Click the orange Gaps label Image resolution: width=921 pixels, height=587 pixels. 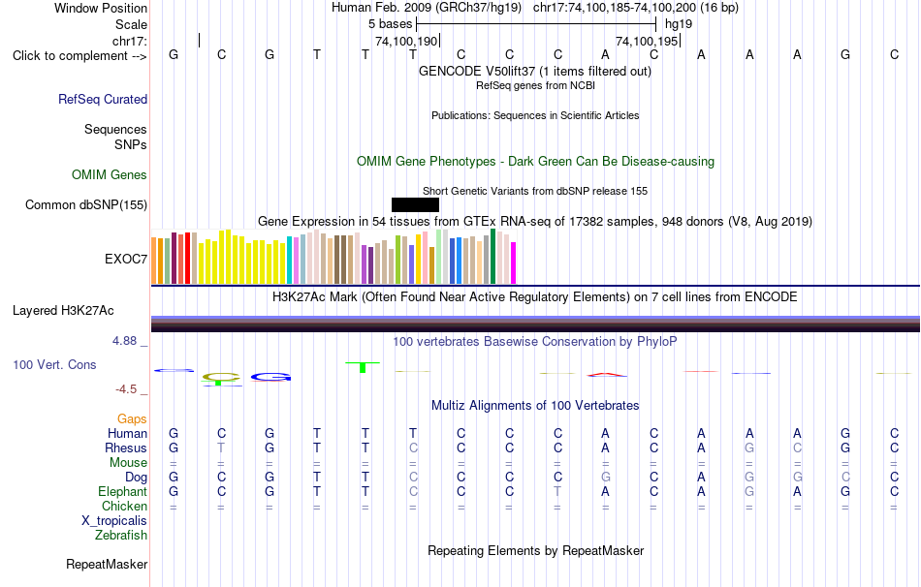click(x=132, y=419)
